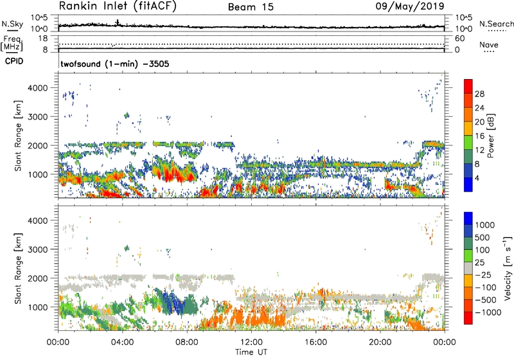Click the solid line sample under "N.Sky"
Image resolution: width=514 pixels, height=356 pixels.
12,30
